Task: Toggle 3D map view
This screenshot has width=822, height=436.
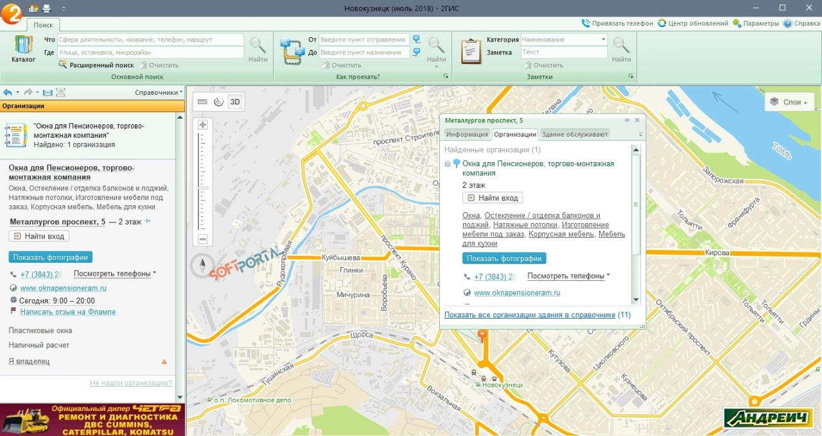Action: (236, 101)
